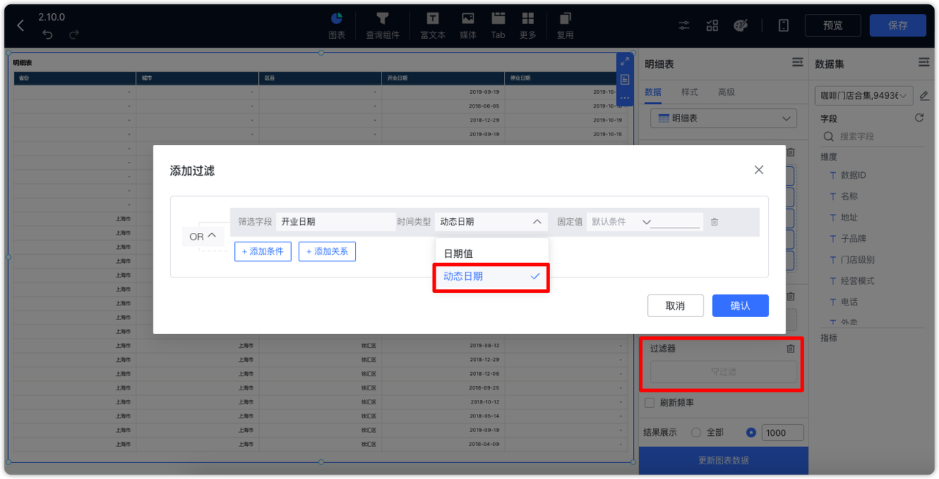Image resolution: width=939 pixels, height=479 pixels.
Task: Switch to mobile preview via phone icon
Action: coord(783,25)
